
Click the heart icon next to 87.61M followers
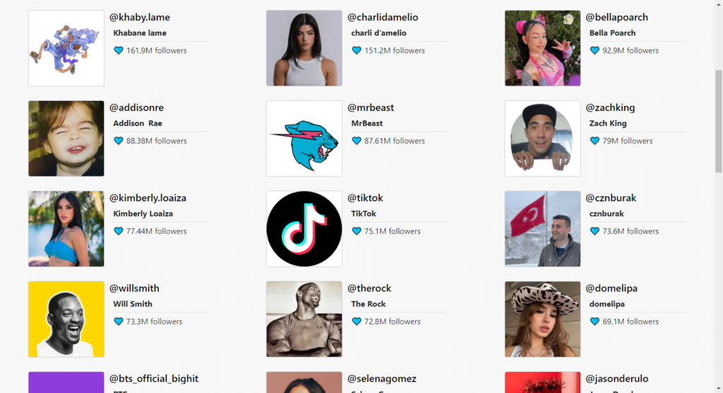[357, 140]
